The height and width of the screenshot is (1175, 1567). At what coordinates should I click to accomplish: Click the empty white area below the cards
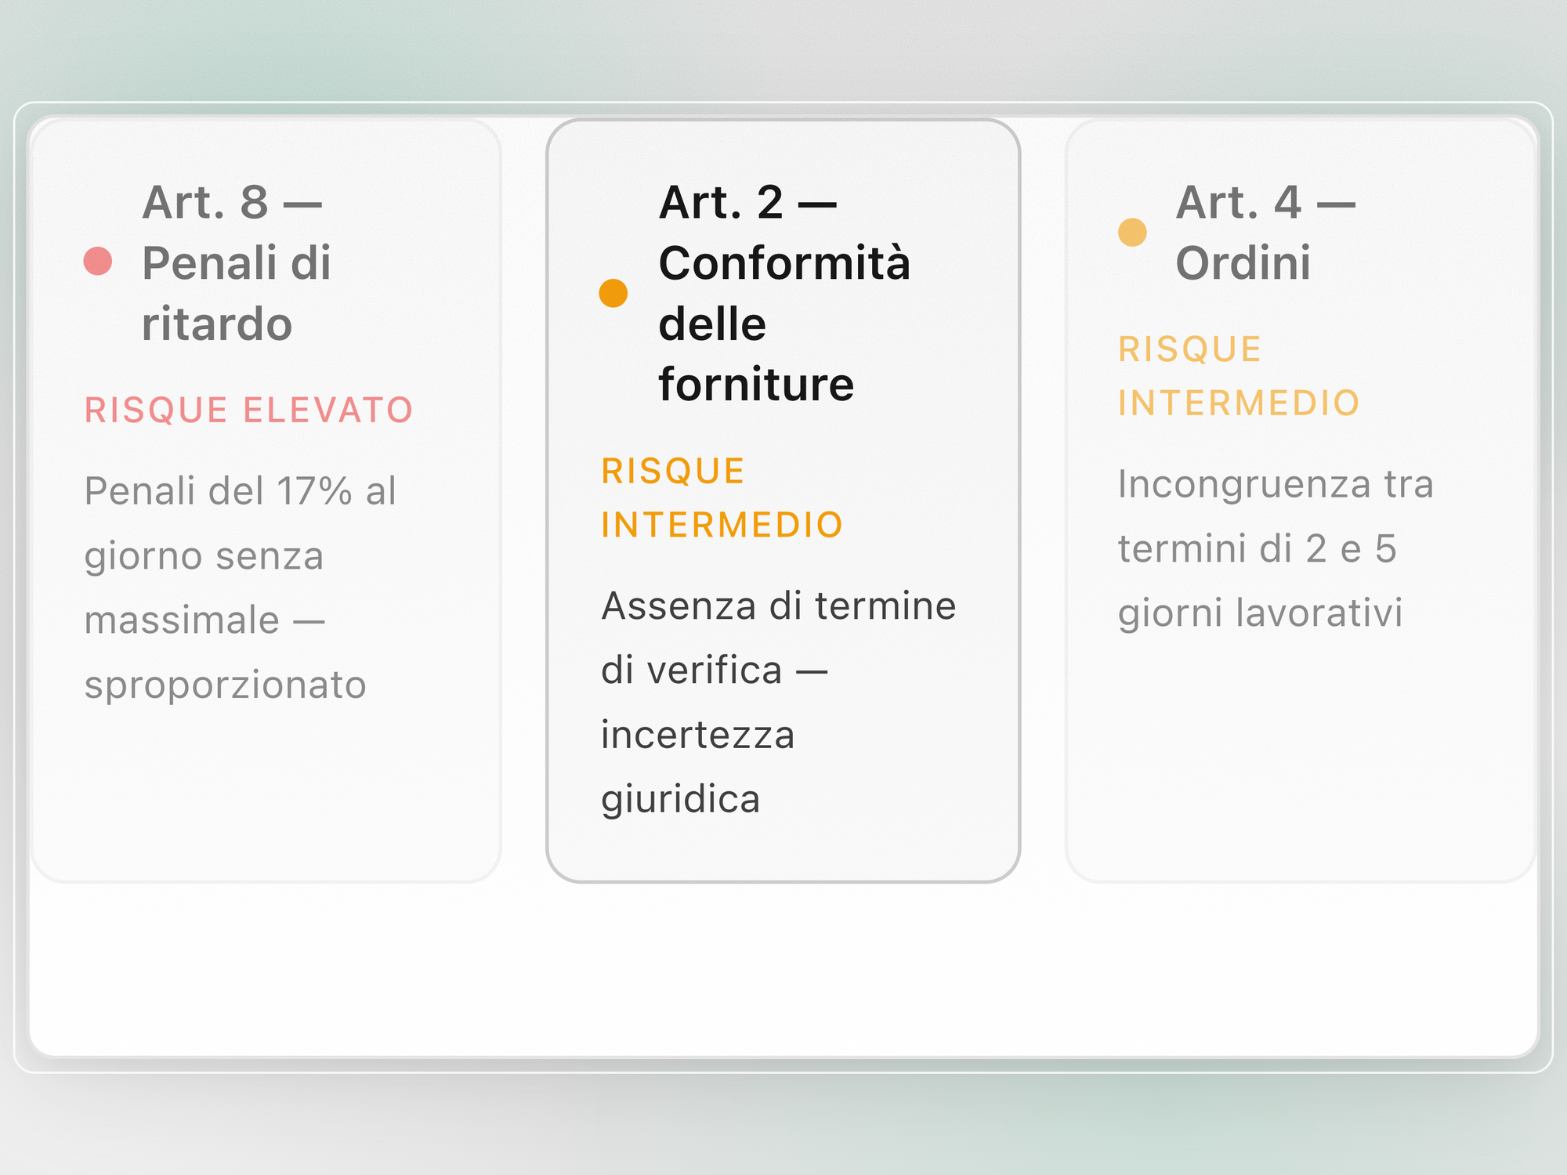click(x=783, y=970)
